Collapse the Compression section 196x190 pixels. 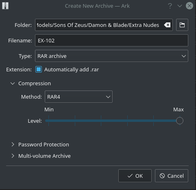click(x=13, y=84)
